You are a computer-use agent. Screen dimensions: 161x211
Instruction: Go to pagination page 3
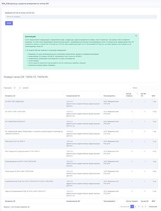(x=139, y=206)
